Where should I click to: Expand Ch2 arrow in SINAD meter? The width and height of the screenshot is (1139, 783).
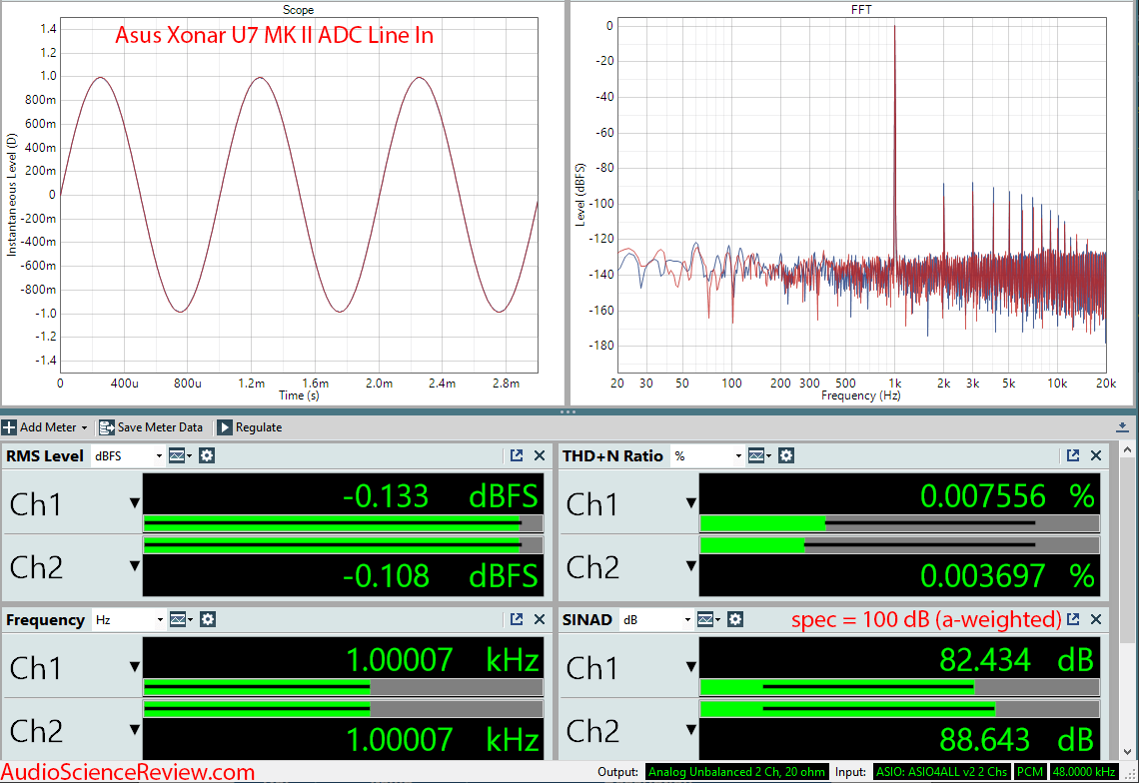click(x=690, y=729)
